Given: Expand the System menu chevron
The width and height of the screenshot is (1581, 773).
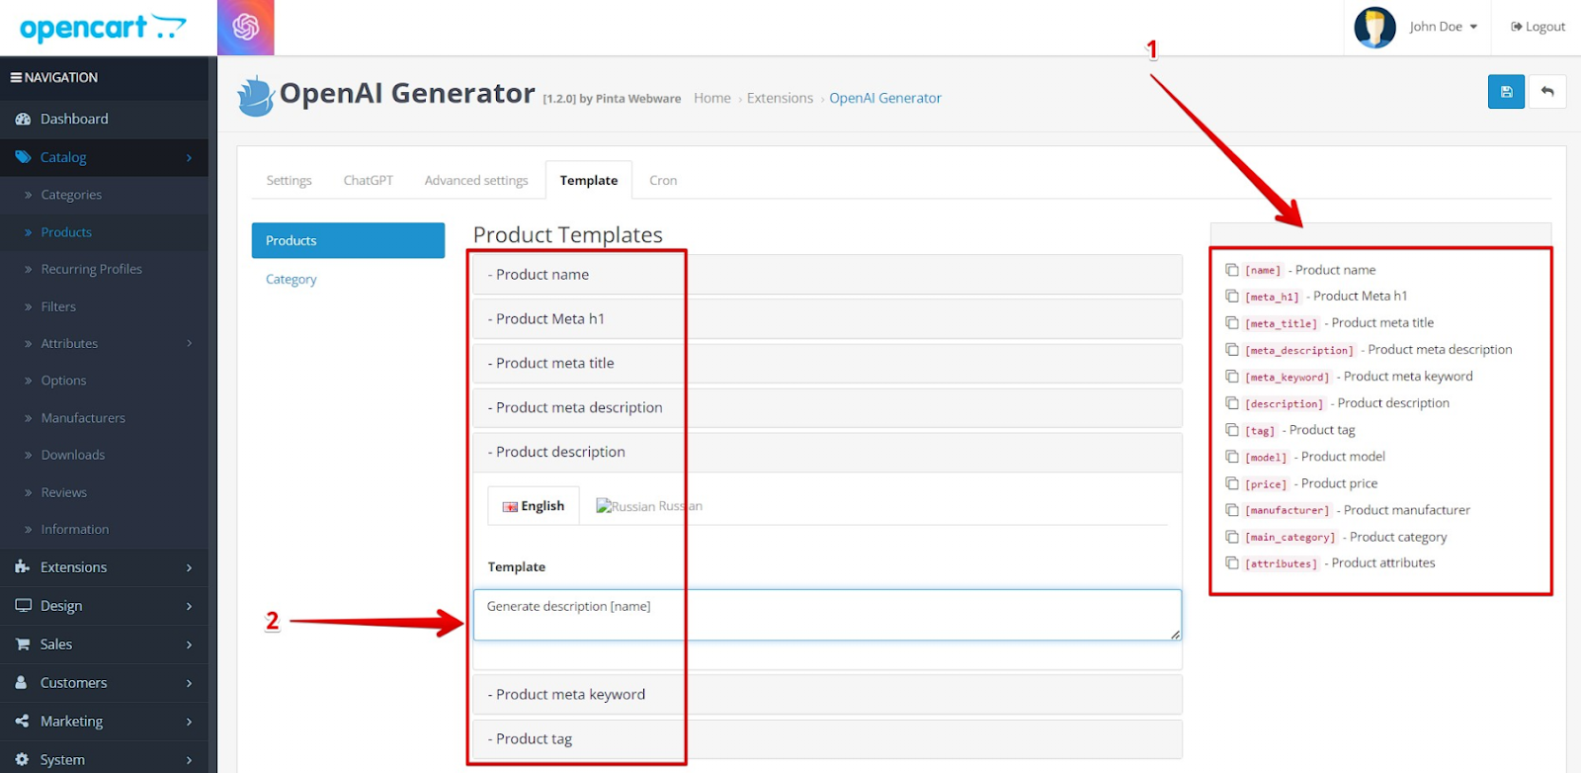Looking at the screenshot, I should click(189, 761).
